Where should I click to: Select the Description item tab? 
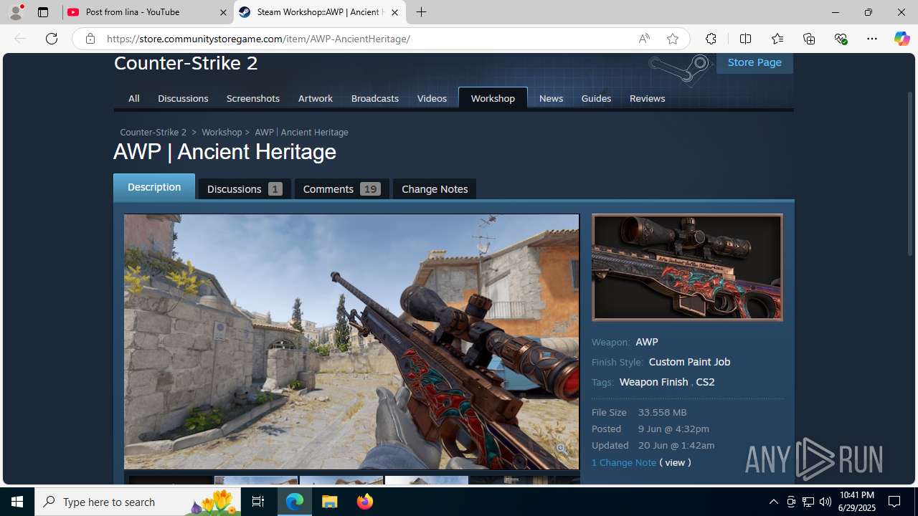(x=154, y=187)
